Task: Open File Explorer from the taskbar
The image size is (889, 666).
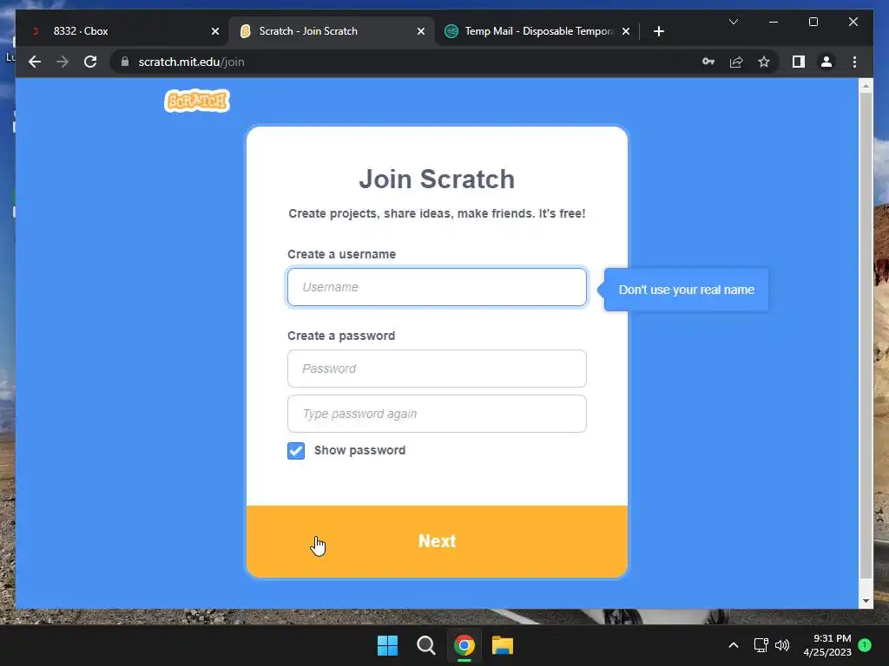Action: click(x=503, y=645)
